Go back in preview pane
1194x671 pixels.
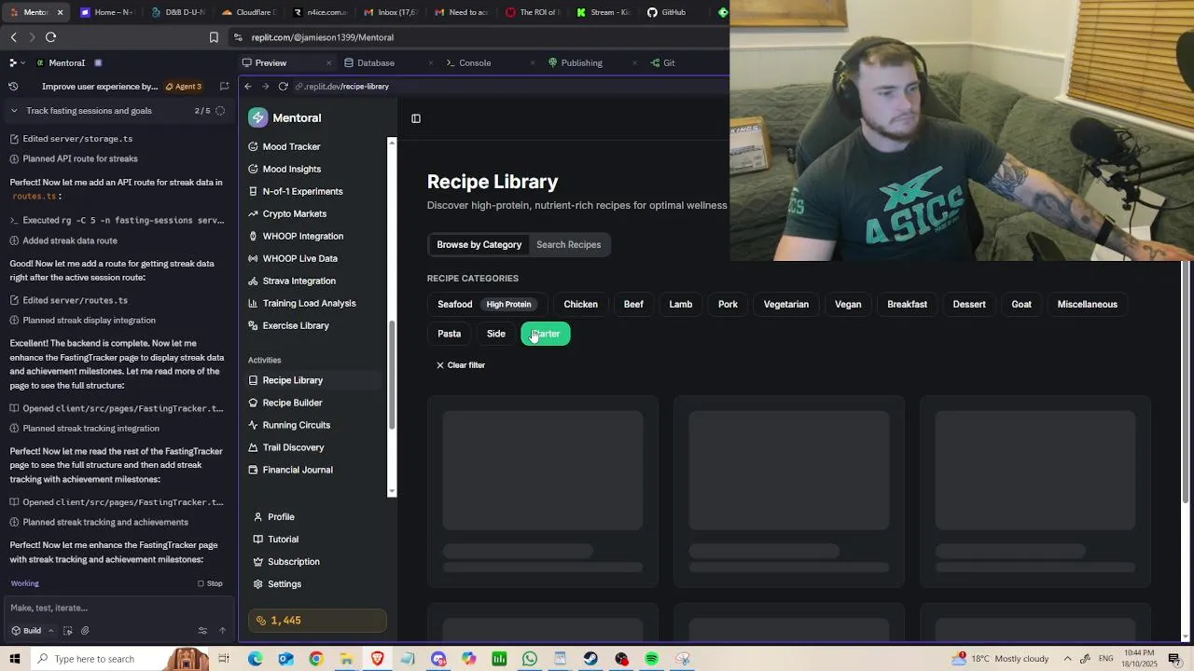[x=248, y=87]
